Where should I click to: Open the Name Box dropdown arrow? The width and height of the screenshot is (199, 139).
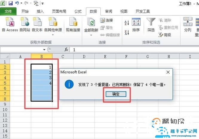(x=44, y=50)
